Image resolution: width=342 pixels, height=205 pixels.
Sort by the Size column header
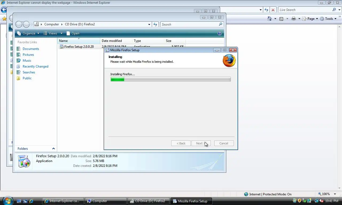(x=175, y=41)
